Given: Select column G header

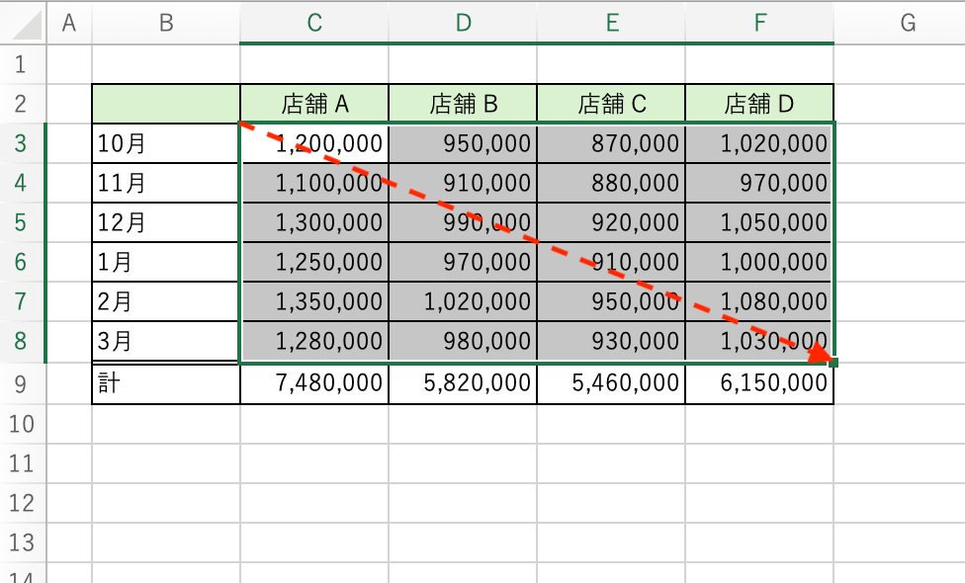Looking at the screenshot, I should 908,23.
